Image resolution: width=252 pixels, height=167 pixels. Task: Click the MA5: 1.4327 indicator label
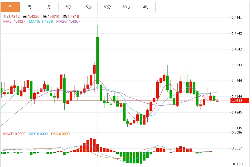(x=14, y=22)
